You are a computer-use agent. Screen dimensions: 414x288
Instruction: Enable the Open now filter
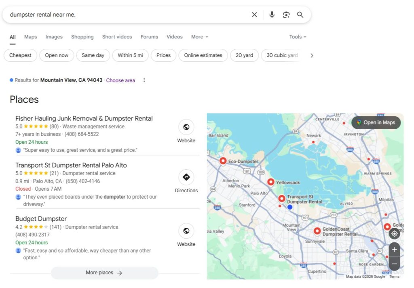point(56,55)
